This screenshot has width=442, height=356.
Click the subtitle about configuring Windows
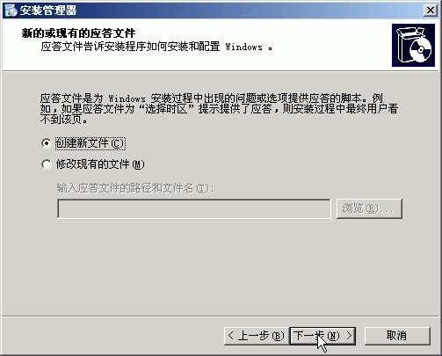(x=156, y=47)
